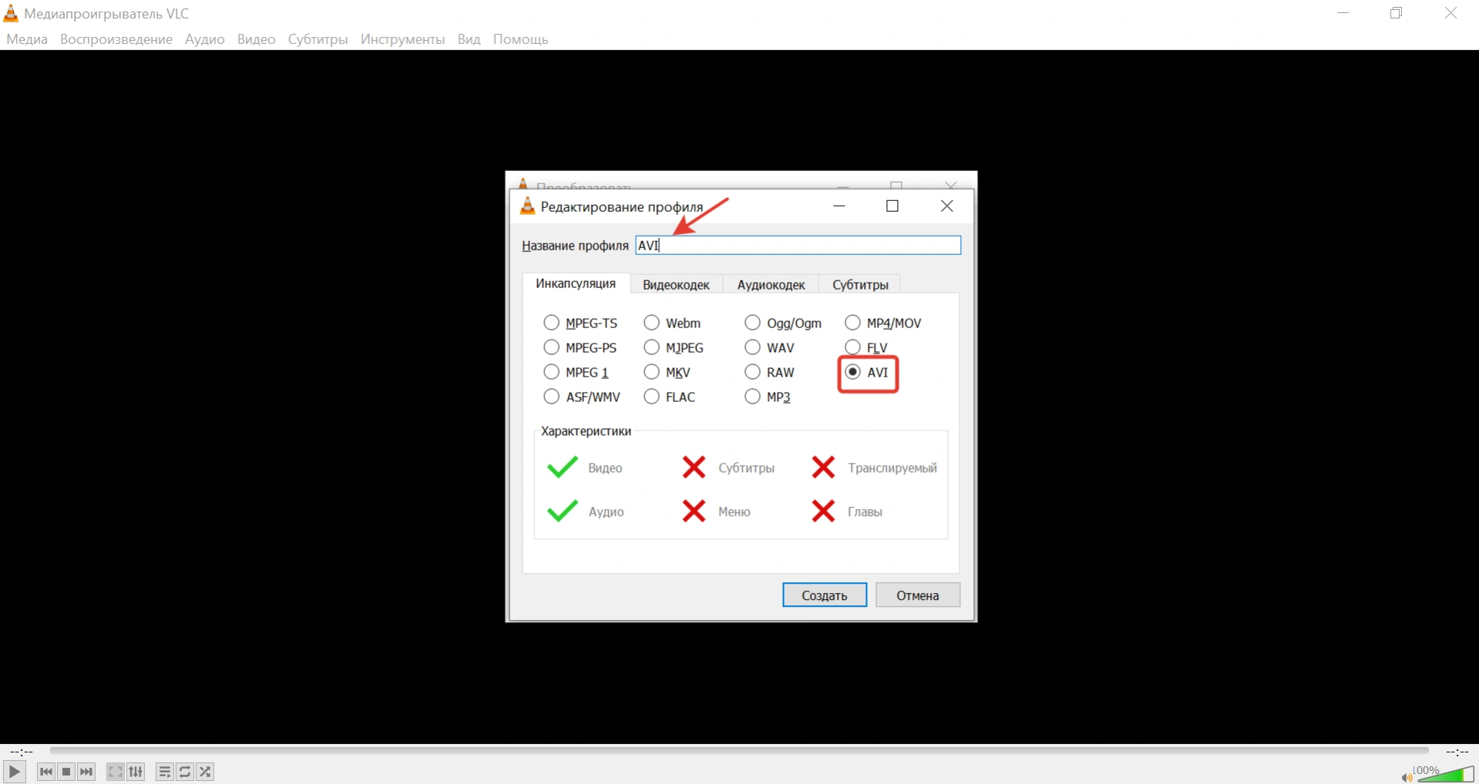Screen dimensions: 1479x784
Task: Select the MP4/MOV radio button
Action: pos(852,323)
